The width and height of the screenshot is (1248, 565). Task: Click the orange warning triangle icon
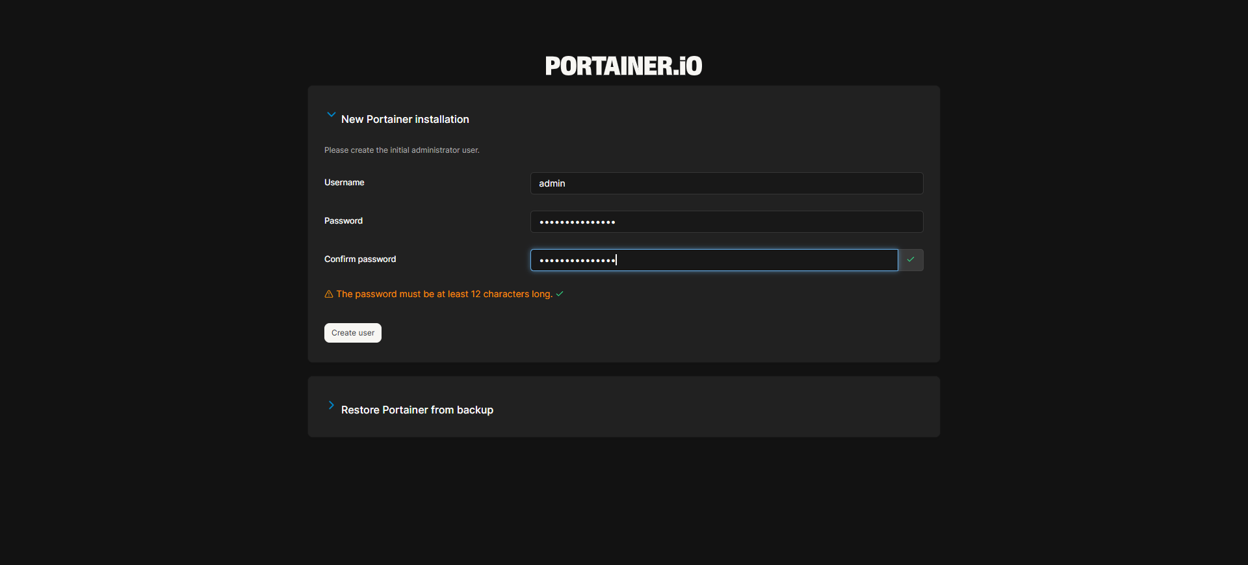(329, 294)
